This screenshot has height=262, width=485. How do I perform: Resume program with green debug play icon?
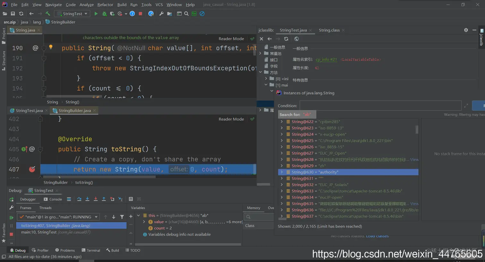coord(12,217)
